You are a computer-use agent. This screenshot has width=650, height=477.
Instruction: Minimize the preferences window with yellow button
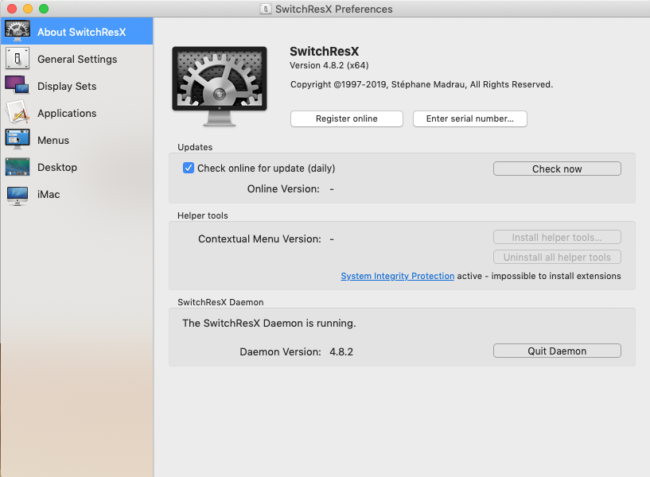pos(28,9)
